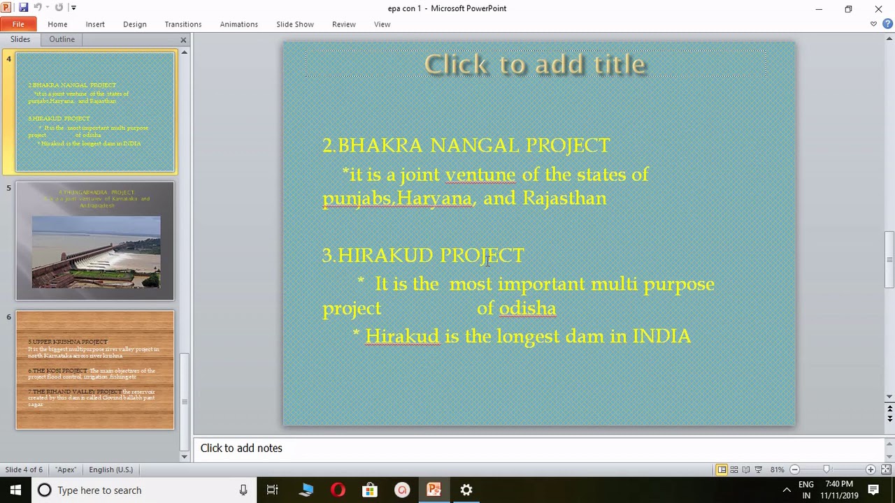Click 'Slide 4 of 6' status indicator
The height and width of the screenshot is (503, 895).
click(x=24, y=469)
